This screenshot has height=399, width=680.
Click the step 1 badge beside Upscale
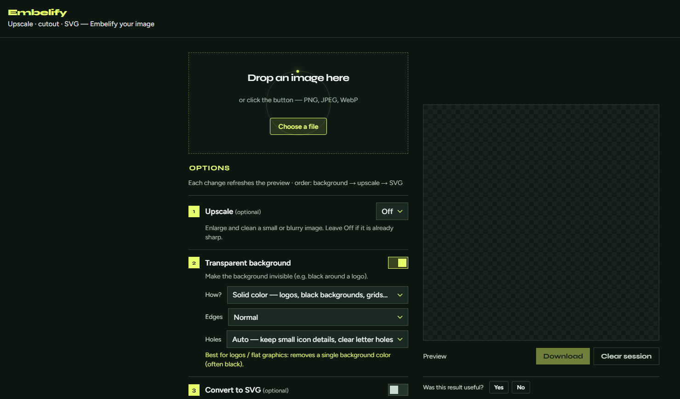tap(194, 212)
